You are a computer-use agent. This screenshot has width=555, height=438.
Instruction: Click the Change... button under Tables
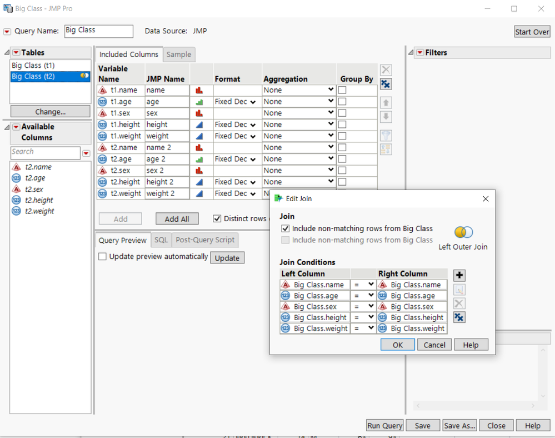(50, 112)
